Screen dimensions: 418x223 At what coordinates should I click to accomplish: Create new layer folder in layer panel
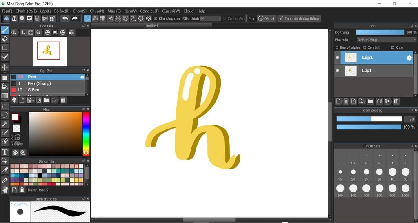click(370, 101)
